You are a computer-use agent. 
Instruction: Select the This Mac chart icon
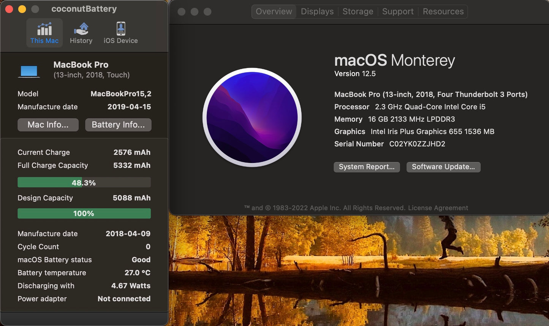pos(44,29)
